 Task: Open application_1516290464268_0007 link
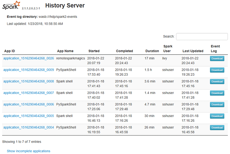click(29, 93)
